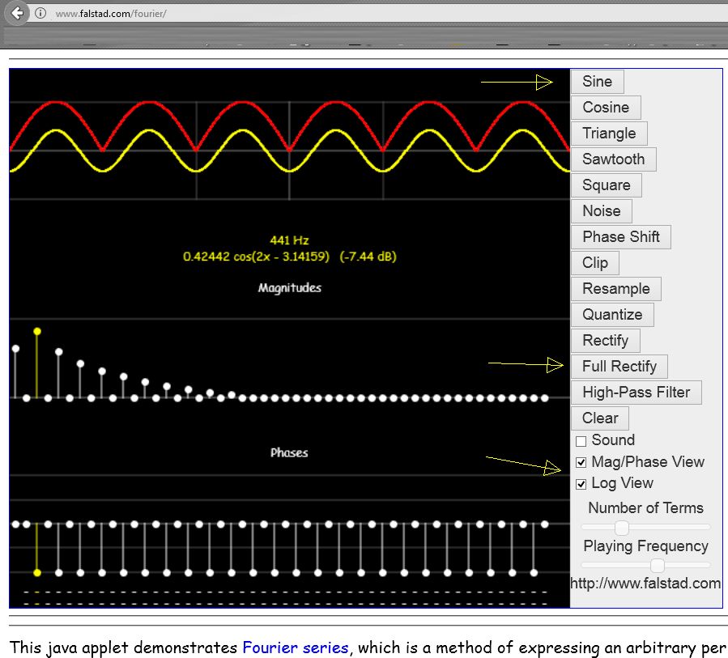Image resolution: width=728 pixels, height=658 pixels.
Task: Toggle Mag/Phase View off
Action: pyautogui.click(x=581, y=462)
